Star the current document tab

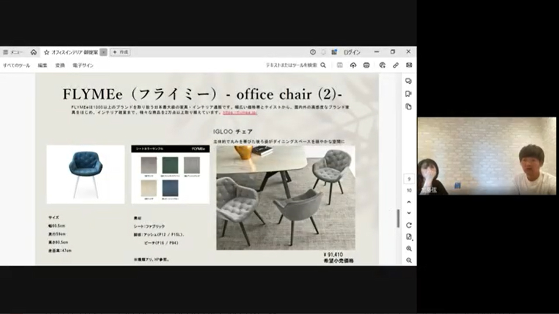click(47, 52)
